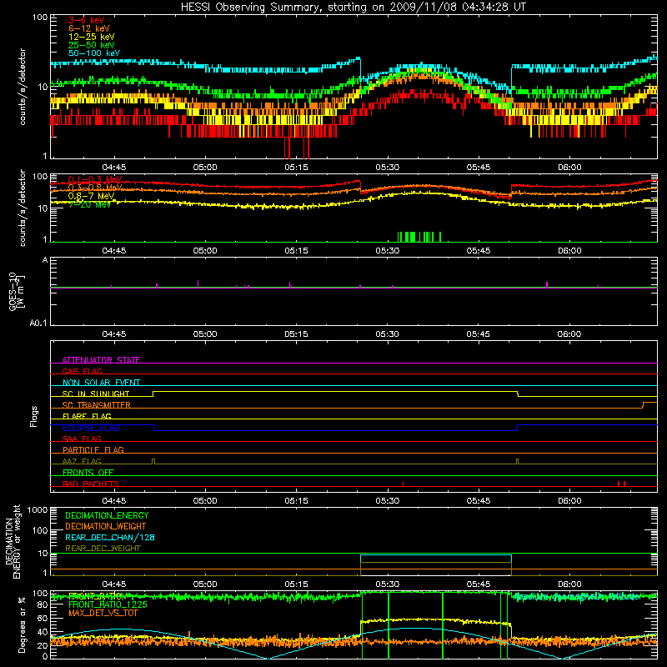Select the ATTENUATOR_STATE flag label

101,360
